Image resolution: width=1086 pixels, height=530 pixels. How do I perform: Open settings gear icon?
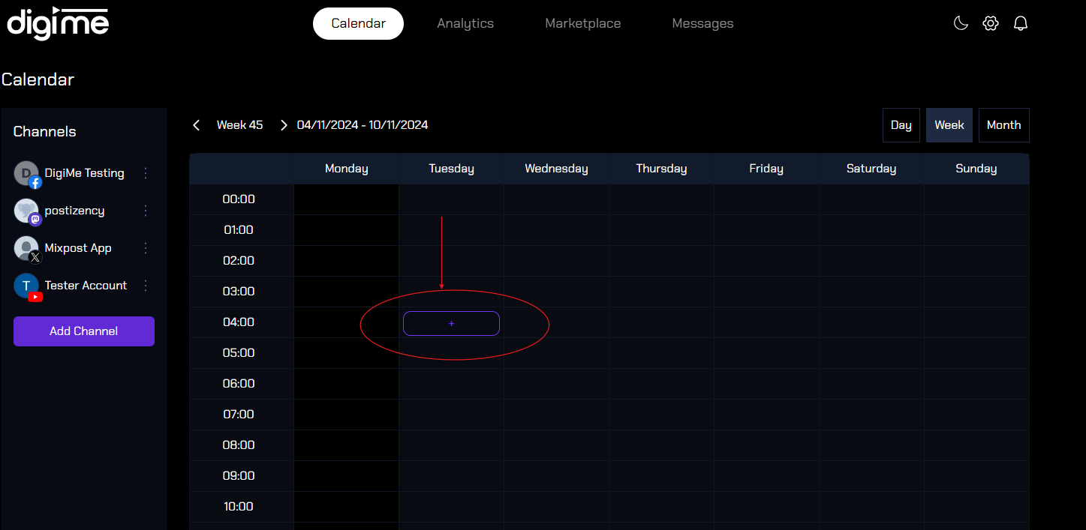(991, 23)
